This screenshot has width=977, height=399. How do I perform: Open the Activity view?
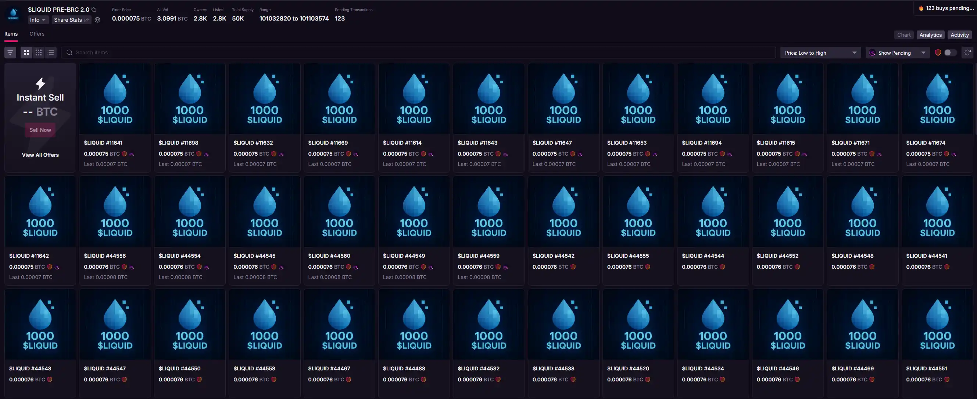tap(960, 35)
